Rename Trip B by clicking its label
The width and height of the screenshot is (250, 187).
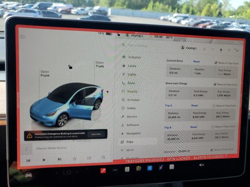[x=168, y=127]
